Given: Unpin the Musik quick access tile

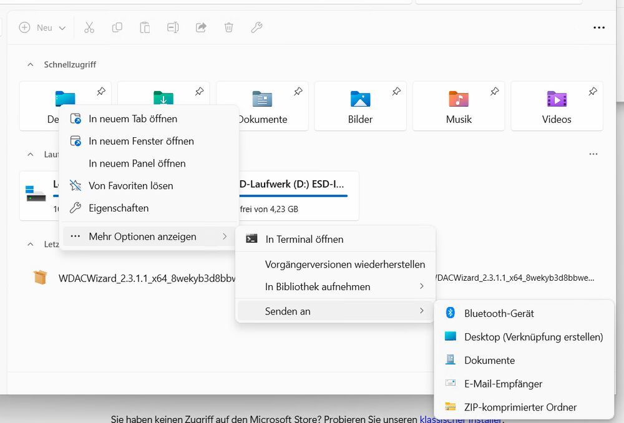Looking at the screenshot, I should pyautogui.click(x=495, y=92).
